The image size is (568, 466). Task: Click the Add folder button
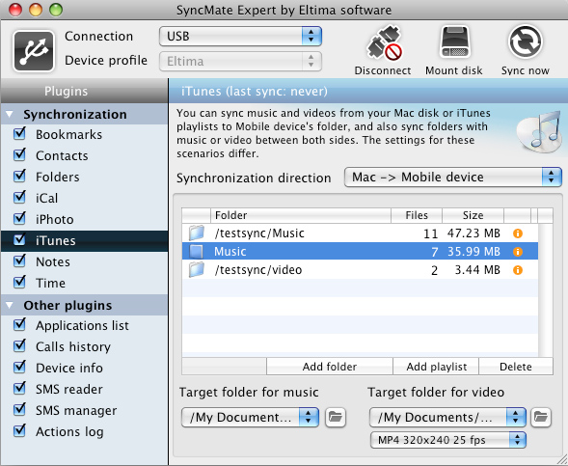tap(330, 367)
